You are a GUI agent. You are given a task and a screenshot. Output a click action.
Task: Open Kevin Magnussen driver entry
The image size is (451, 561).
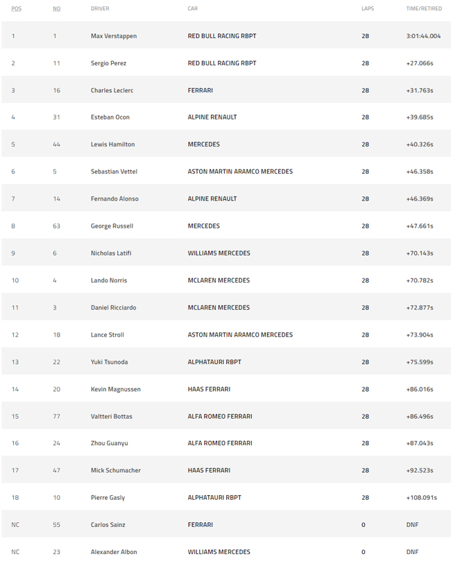(x=115, y=390)
